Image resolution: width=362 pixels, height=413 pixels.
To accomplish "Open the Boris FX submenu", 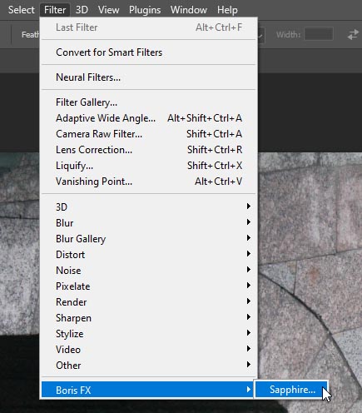I will pyautogui.click(x=147, y=390).
